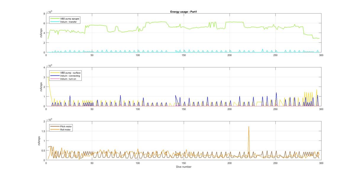
Task: Click the 'Energy usage - Part1' title
Action: 184,12
